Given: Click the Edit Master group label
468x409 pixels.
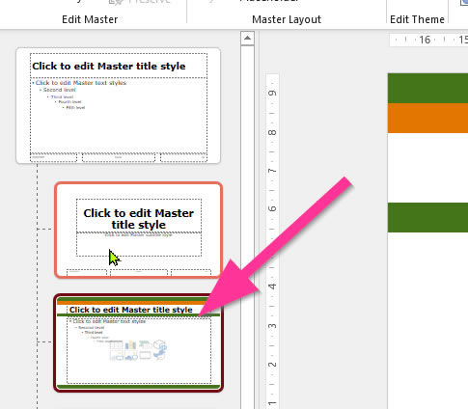Looking at the screenshot, I should coord(90,19).
